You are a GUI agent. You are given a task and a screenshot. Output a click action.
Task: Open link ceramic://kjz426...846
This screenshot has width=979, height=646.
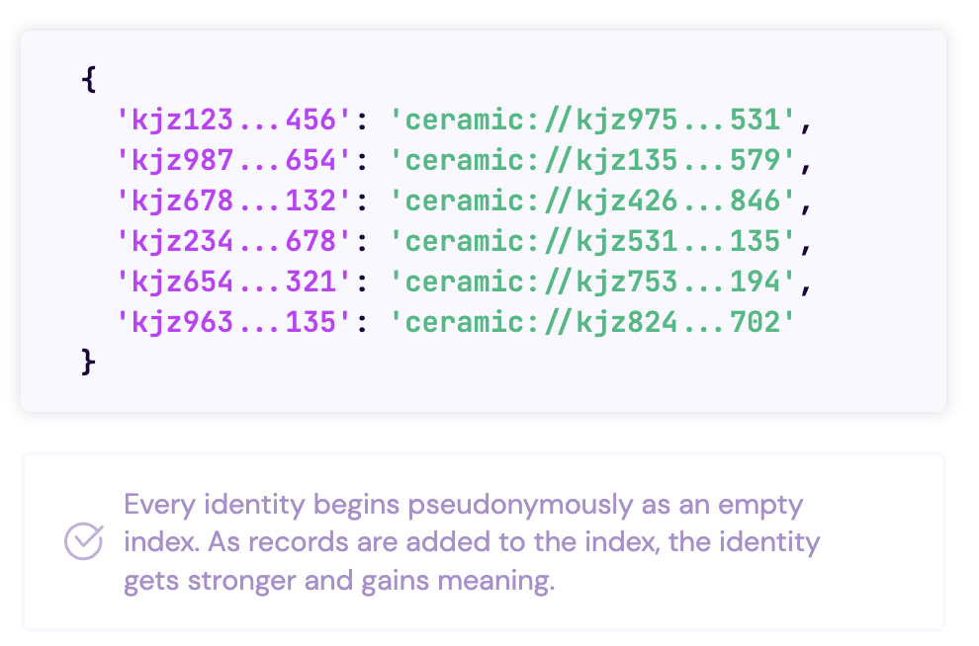(x=592, y=201)
